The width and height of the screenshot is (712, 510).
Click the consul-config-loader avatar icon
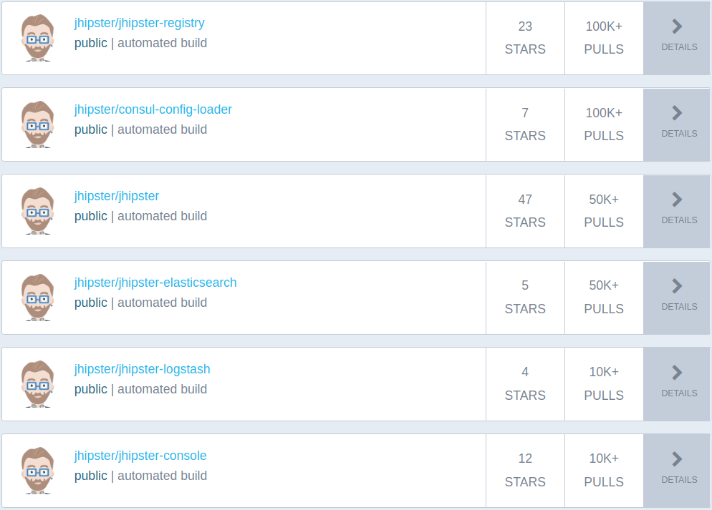tap(37, 124)
